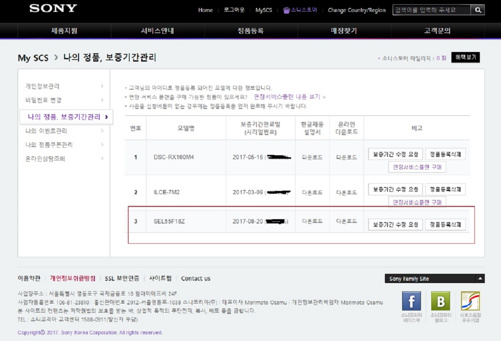Click the service quality award icon
The height and width of the screenshot is (341, 501).
470,301
